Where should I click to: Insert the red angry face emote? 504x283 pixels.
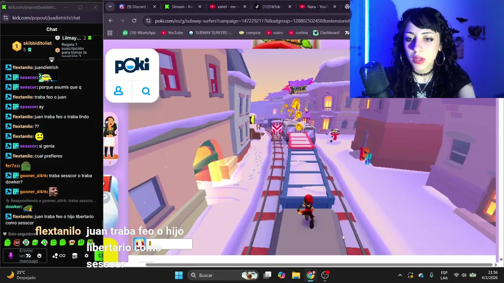point(17,243)
